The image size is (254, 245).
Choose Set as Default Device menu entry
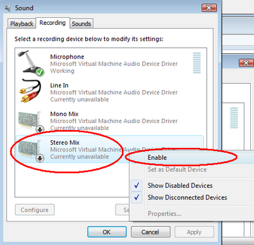[x=192, y=169]
